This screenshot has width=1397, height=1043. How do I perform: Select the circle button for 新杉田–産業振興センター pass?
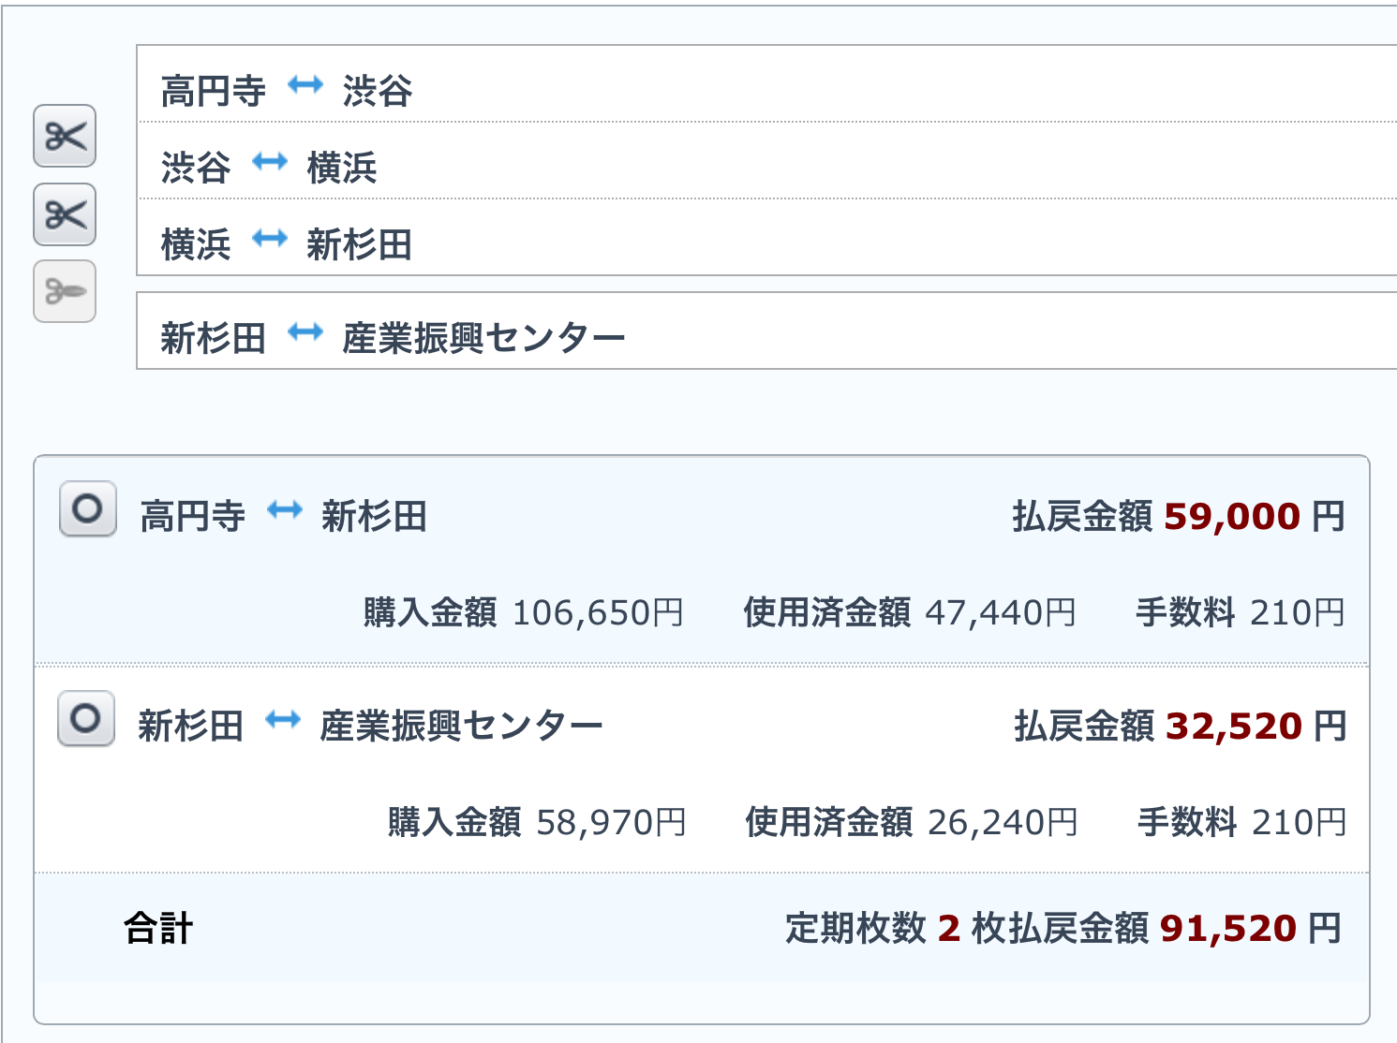(x=86, y=719)
